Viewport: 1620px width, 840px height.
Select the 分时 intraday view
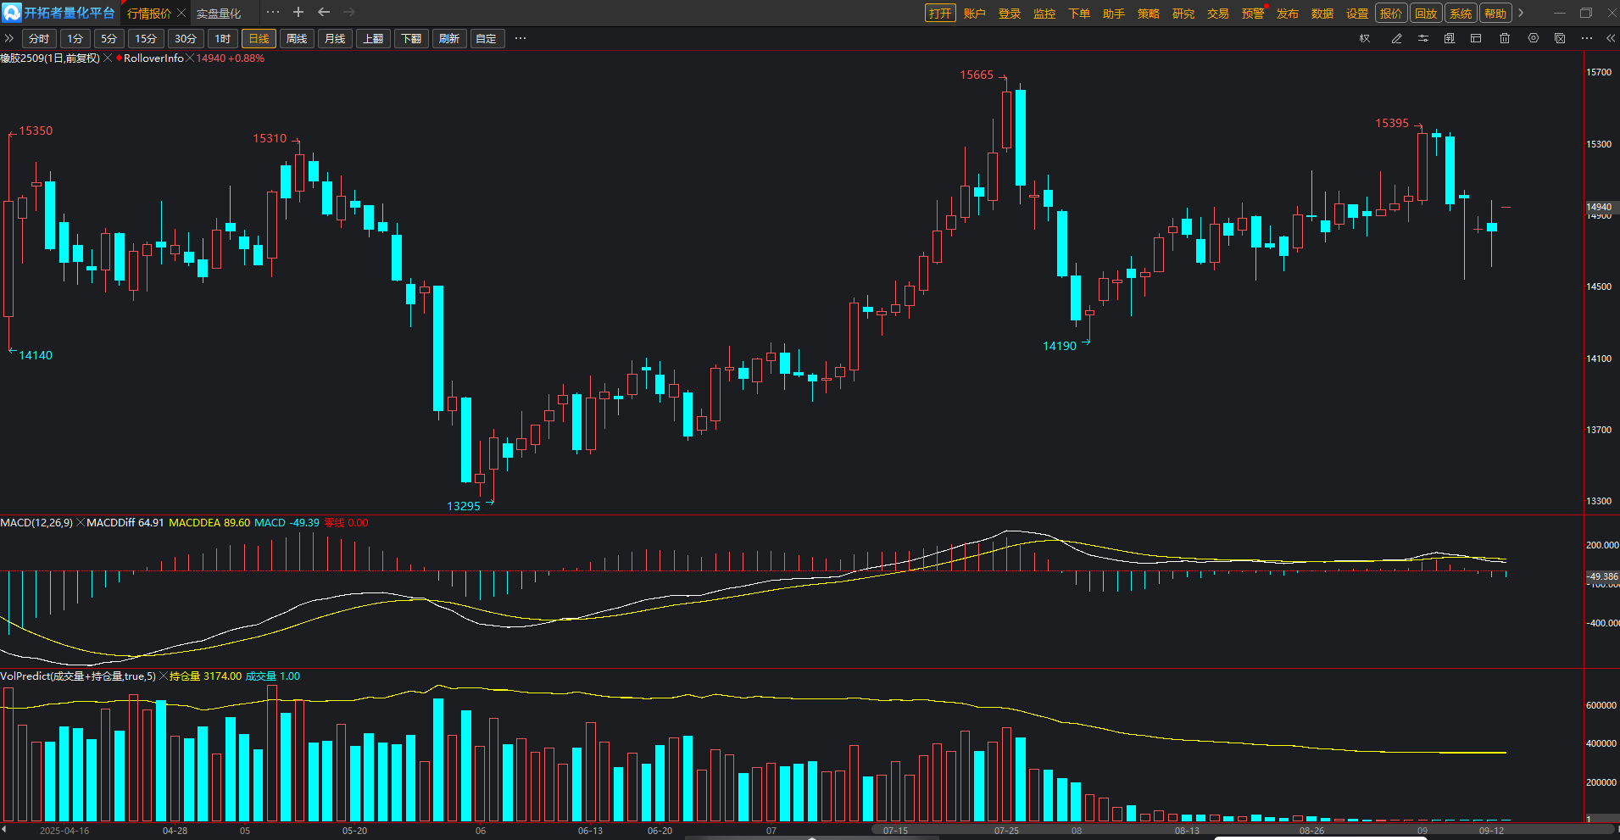(39, 39)
